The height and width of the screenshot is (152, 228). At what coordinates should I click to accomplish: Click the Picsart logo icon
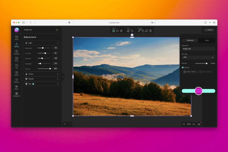pos(17,30)
